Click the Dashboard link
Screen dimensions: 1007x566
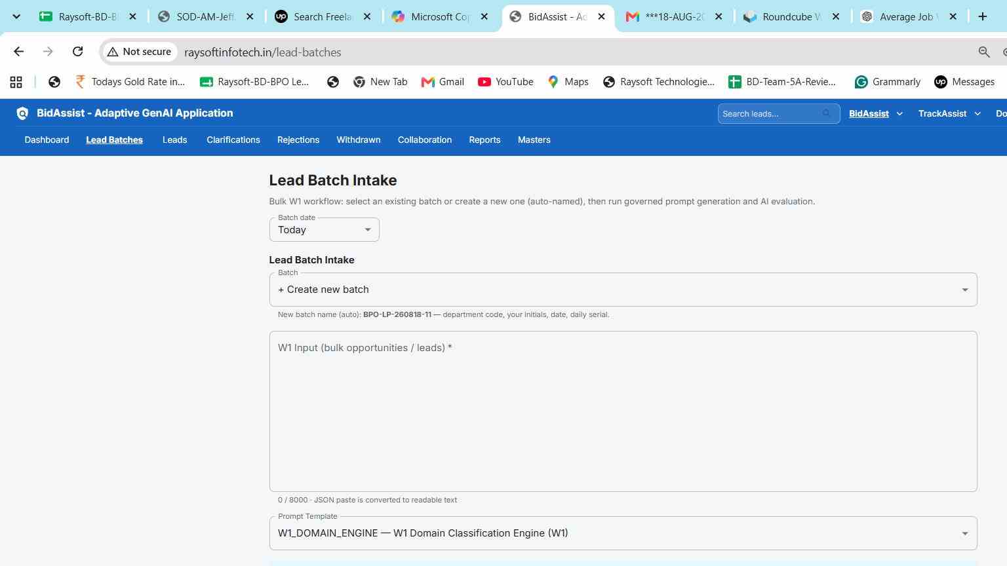pos(47,140)
